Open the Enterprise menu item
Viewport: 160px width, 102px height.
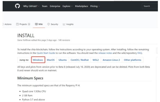click(55, 6)
